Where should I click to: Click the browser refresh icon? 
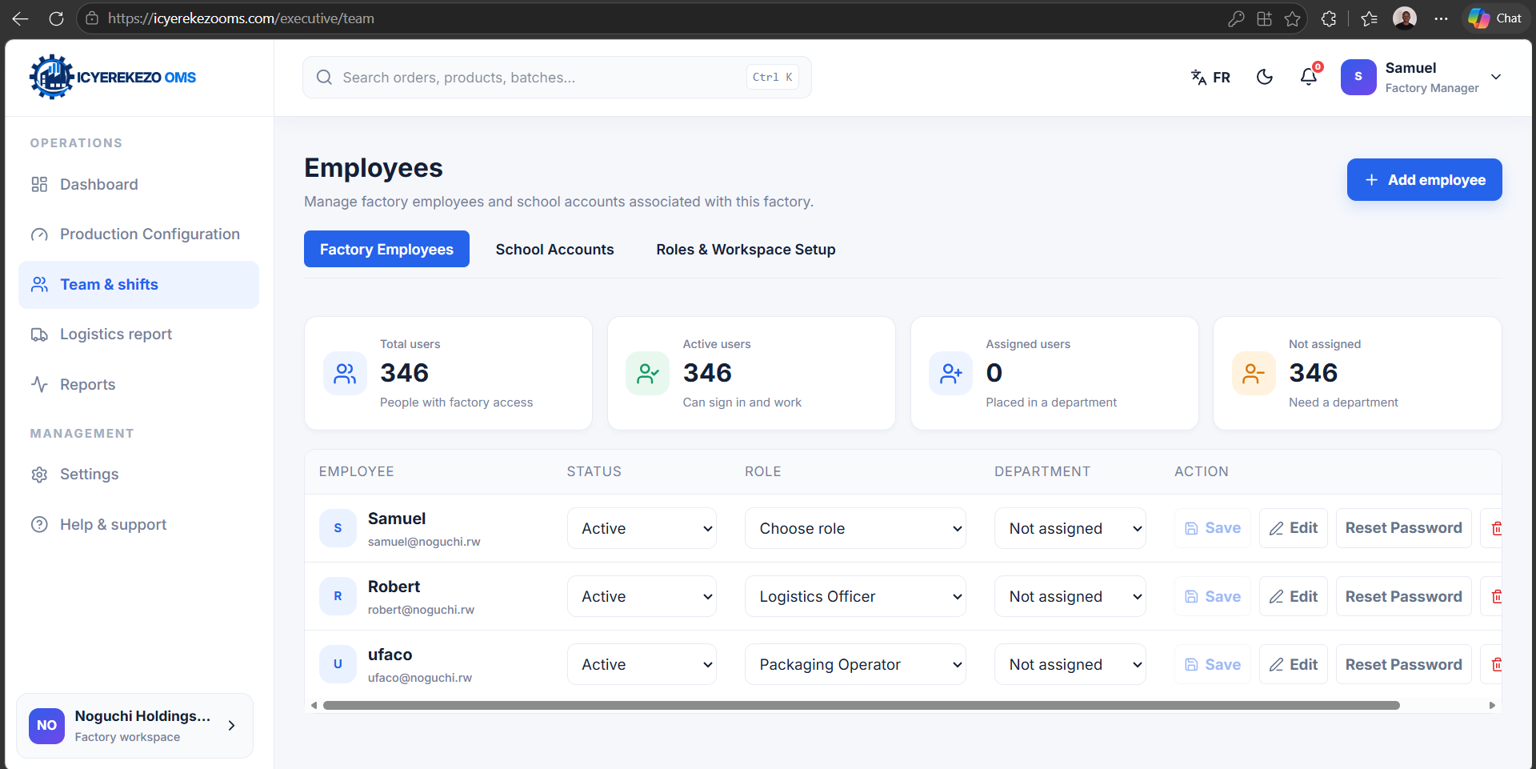pyautogui.click(x=56, y=18)
